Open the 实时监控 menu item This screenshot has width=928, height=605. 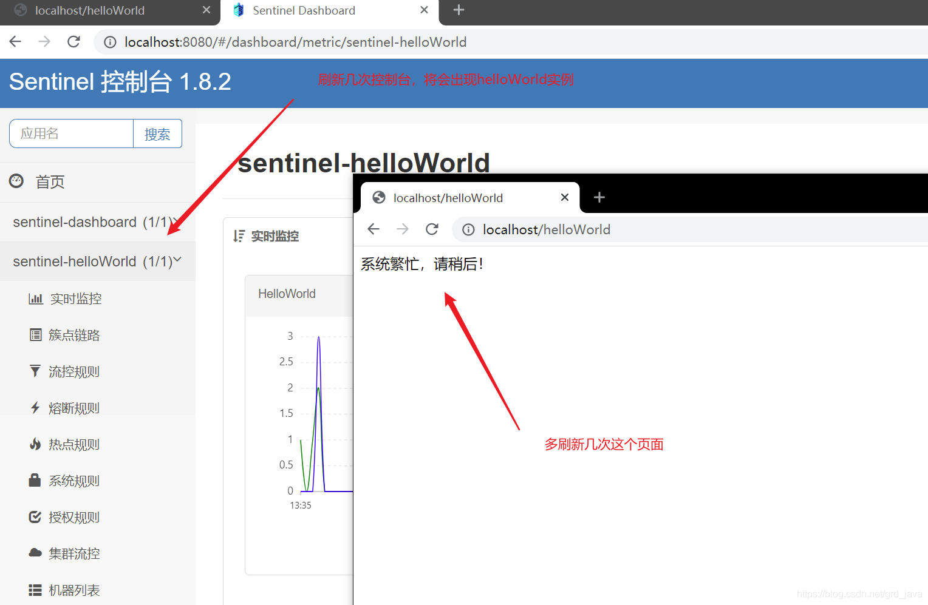(76, 299)
